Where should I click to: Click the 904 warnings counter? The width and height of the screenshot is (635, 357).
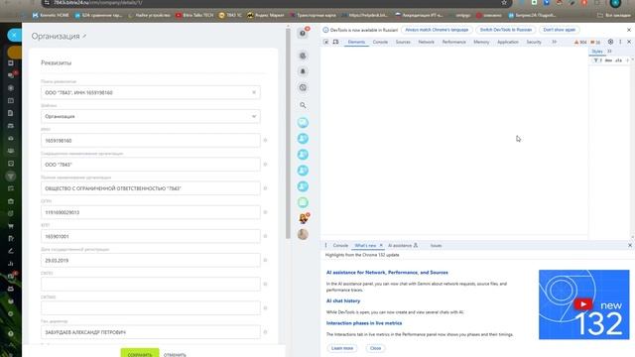point(580,42)
